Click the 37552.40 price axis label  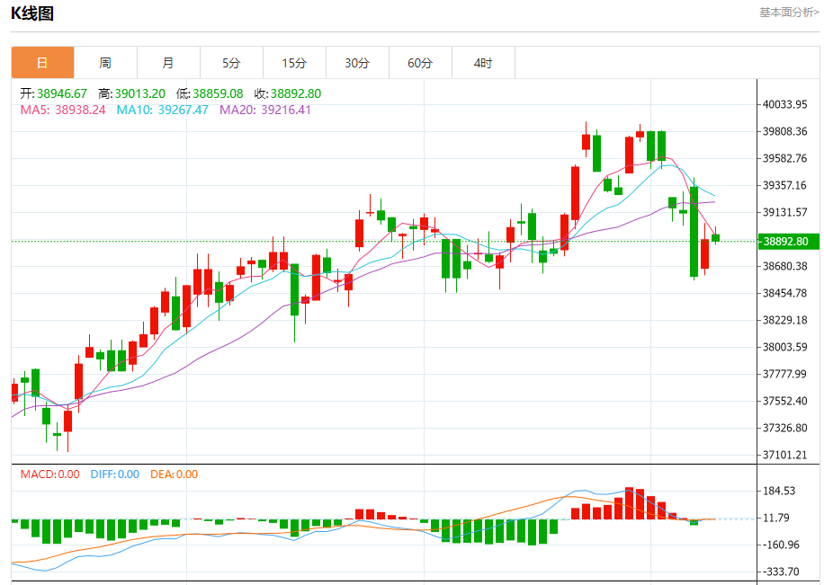[785, 401]
